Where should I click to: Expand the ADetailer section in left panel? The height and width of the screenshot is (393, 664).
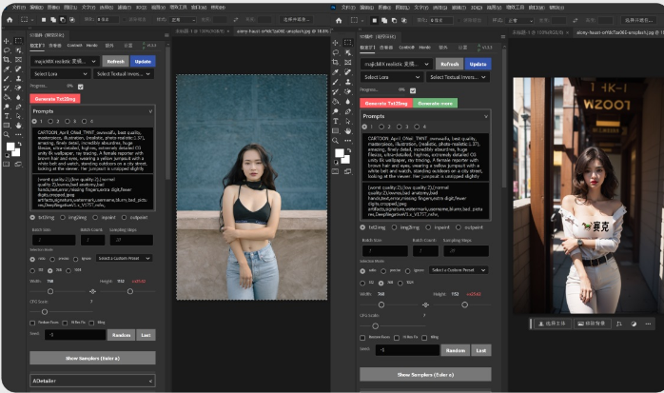(91, 381)
